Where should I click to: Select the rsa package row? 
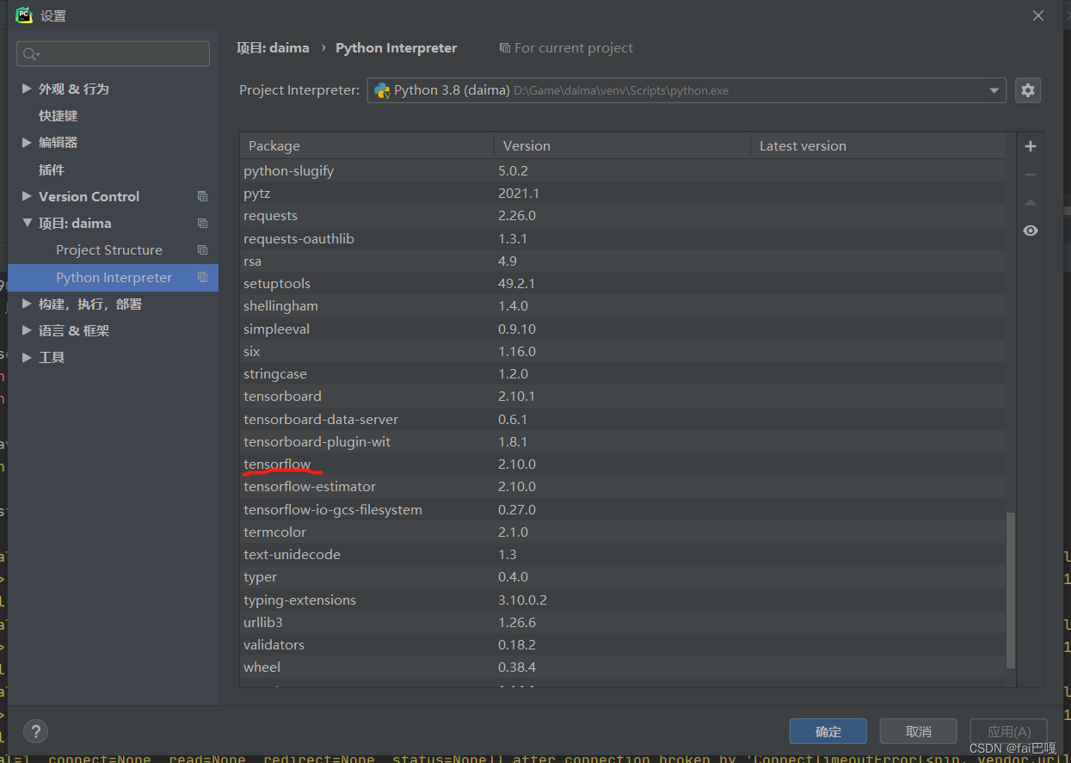click(623, 261)
